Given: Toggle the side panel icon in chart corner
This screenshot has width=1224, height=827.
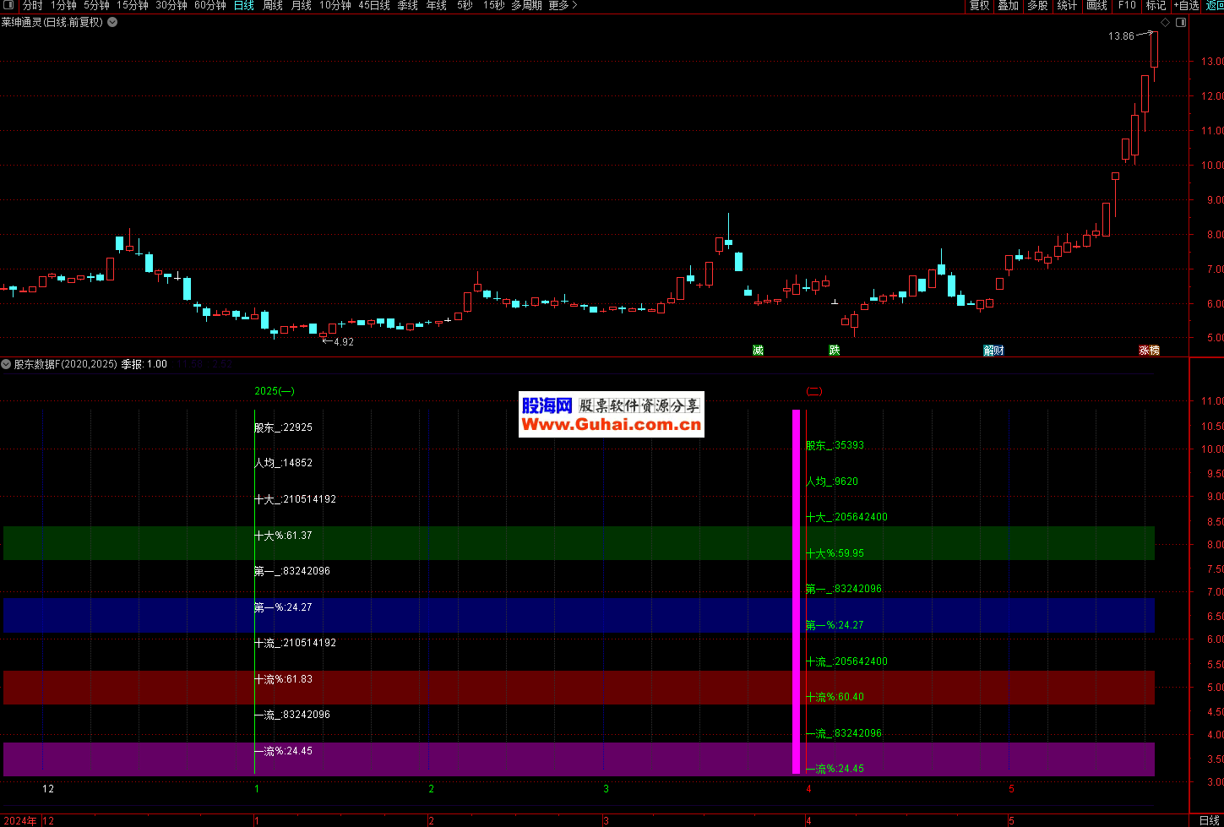Looking at the screenshot, I should (1181, 23).
